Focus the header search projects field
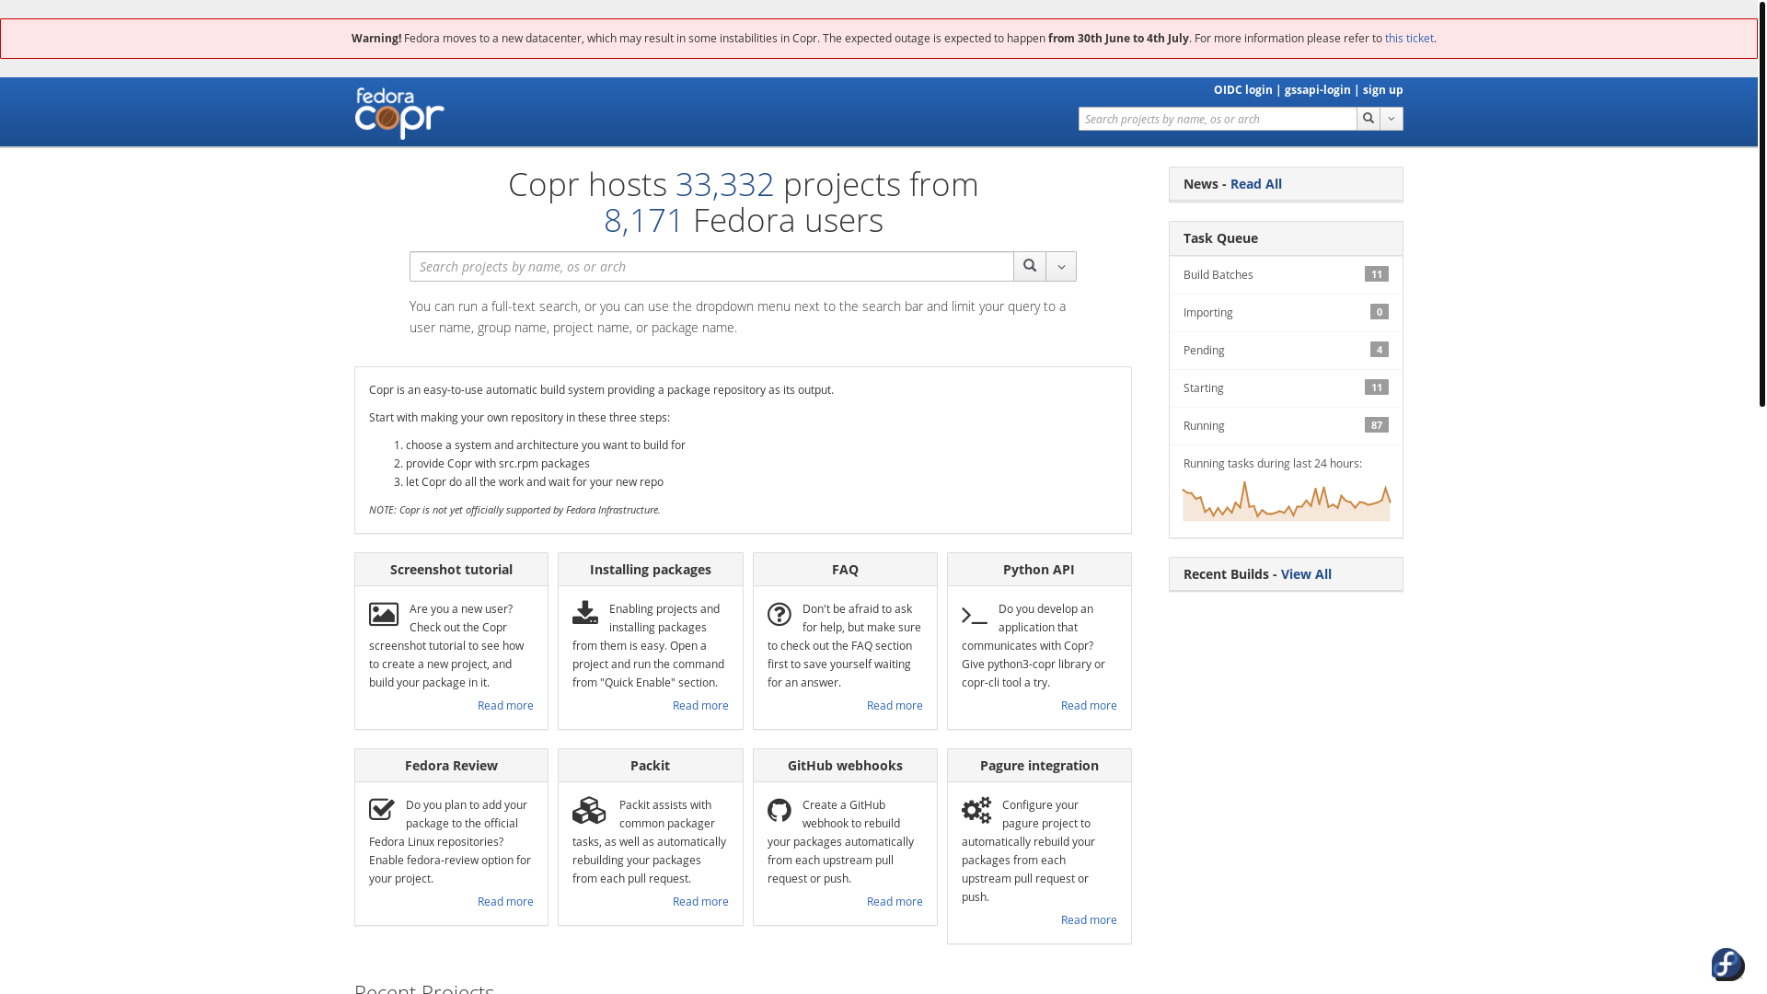This screenshot has height=994, width=1767. coord(1218,119)
